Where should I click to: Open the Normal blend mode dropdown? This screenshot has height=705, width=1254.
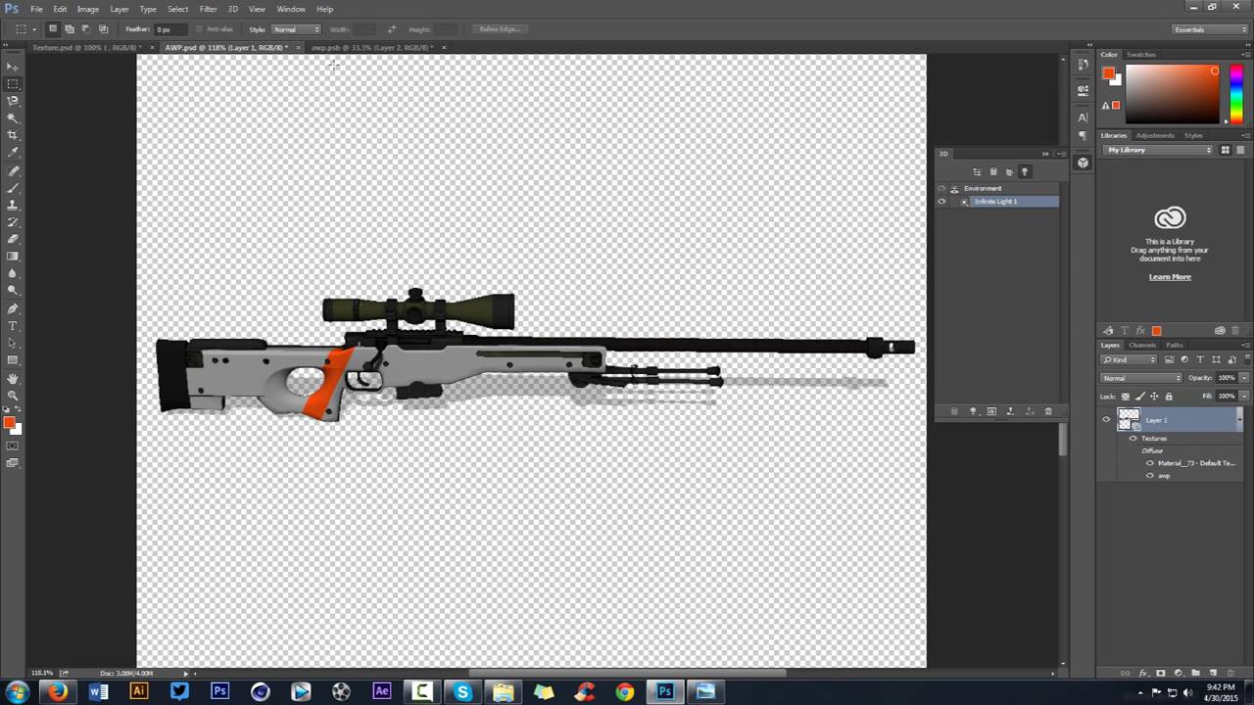(x=1141, y=378)
